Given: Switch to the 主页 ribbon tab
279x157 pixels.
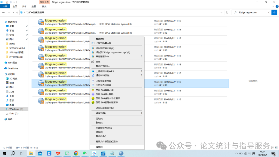Looking at the screenshot, I should tap(15, 6).
